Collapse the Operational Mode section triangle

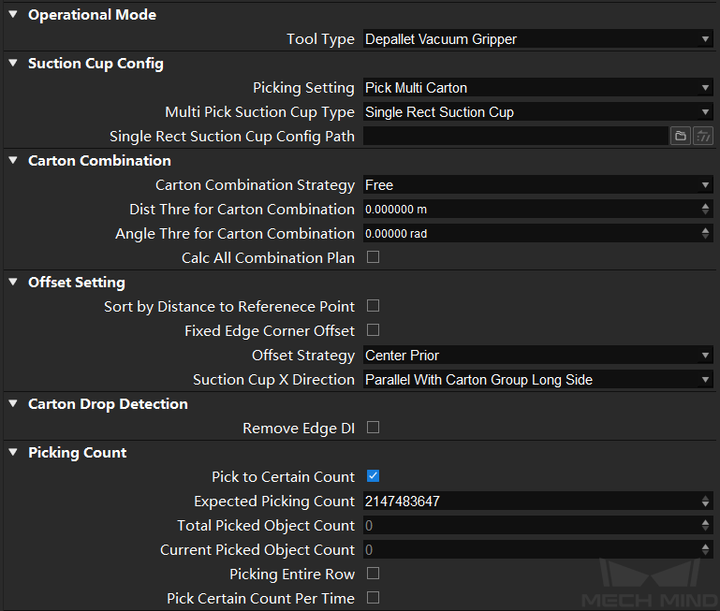pyautogui.click(x=13, y=14)
